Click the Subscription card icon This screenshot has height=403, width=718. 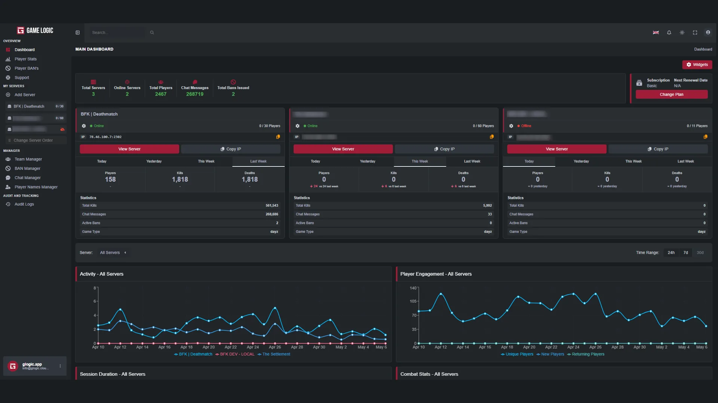tap(639, 83)
